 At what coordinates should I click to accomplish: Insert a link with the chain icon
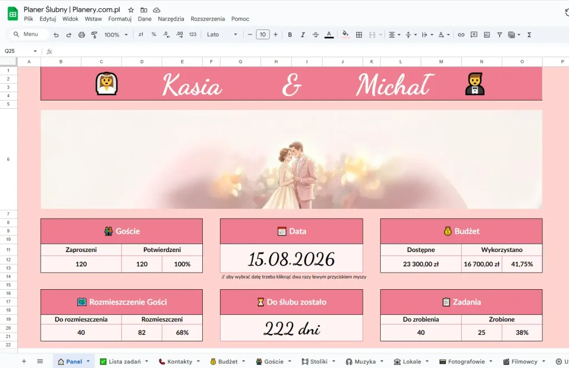tap(461, 35)
